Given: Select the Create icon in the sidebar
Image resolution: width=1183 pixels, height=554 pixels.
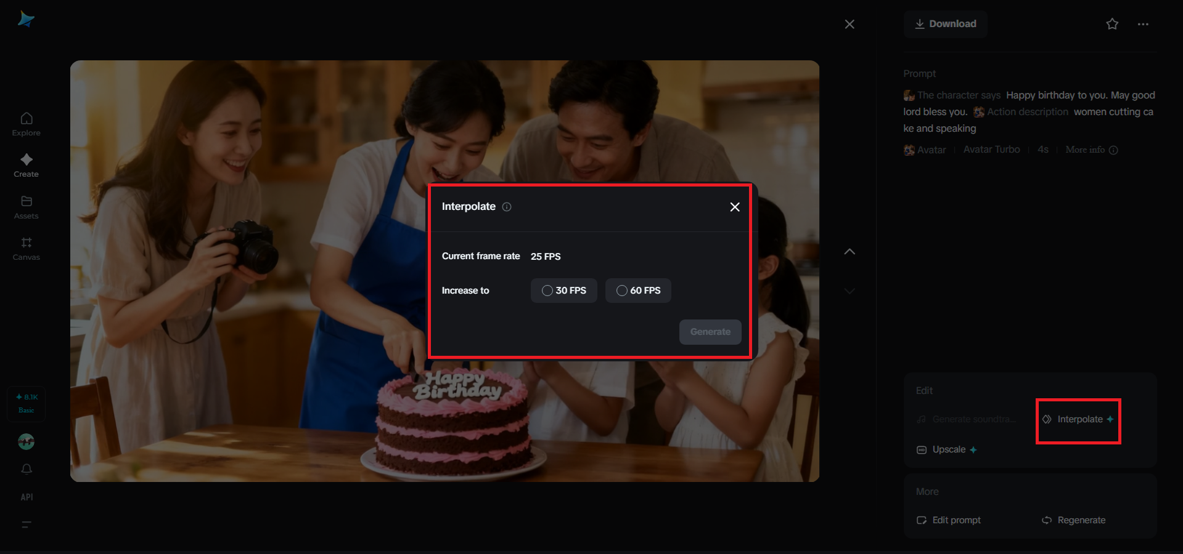Looking at the screenshot, I should click(x=26, y=165).
